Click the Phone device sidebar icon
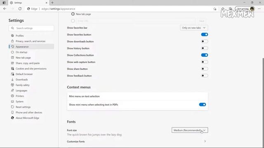 tap(12, 112)
